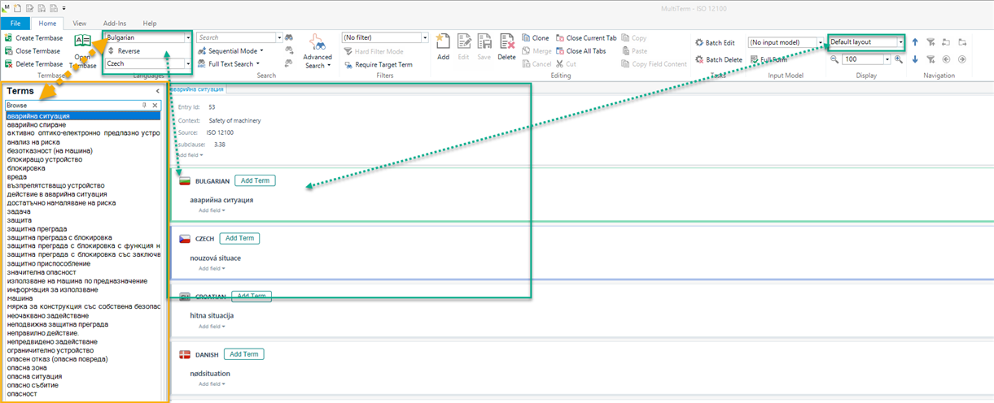Click Add Term button beside Czech
The height and width of the screenshot is (403, 994).
[x=240, y=238]
